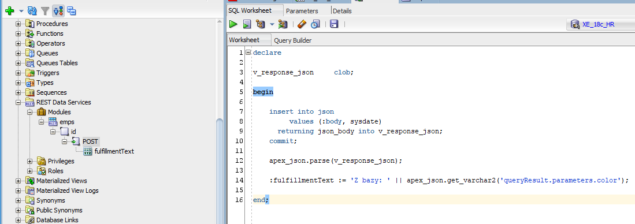Collapse the REST Data Services node
Screen dimensions: 635x224
(18, 102)
